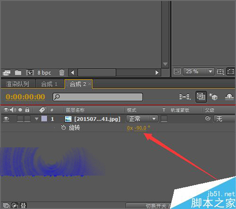Click the 父级 column header

coord(210,110)
